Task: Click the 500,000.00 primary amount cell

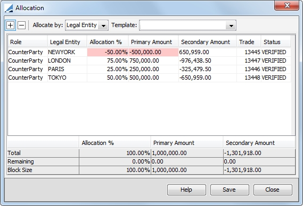Action: [x=153, y=78]
